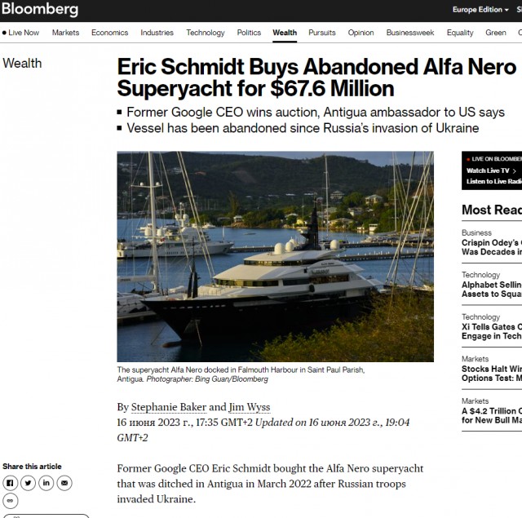Click the Bloomberg logo
This screenshot has width=522, height=518.
(x=40, y=9)
